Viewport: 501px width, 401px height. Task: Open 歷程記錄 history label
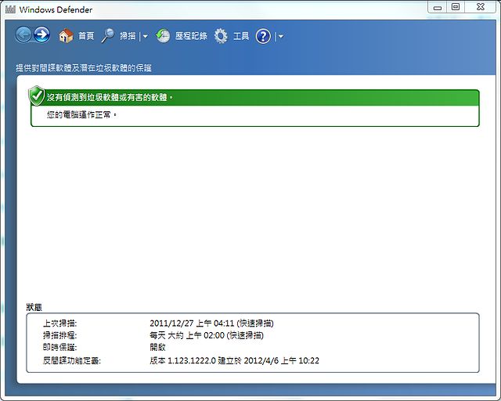[x=191, y=36]
